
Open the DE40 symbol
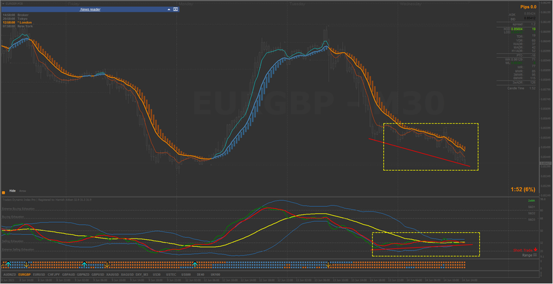click(200, 274)
